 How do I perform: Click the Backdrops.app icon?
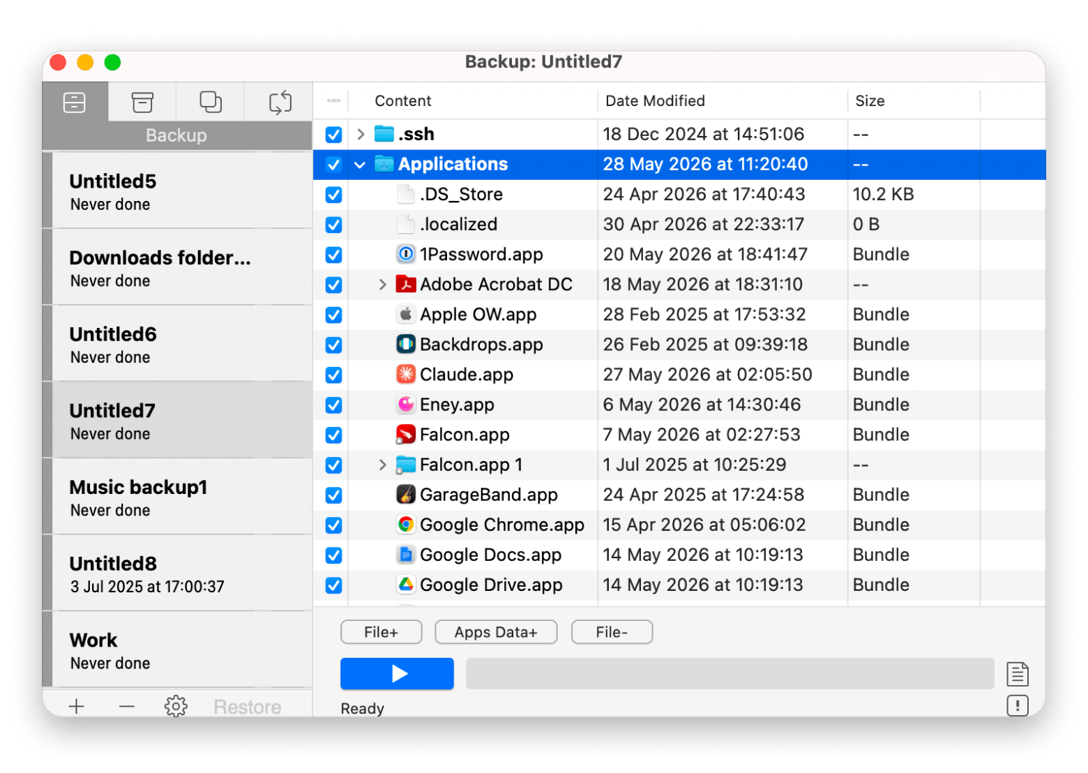pyautogui.click(x=406, y=344)
